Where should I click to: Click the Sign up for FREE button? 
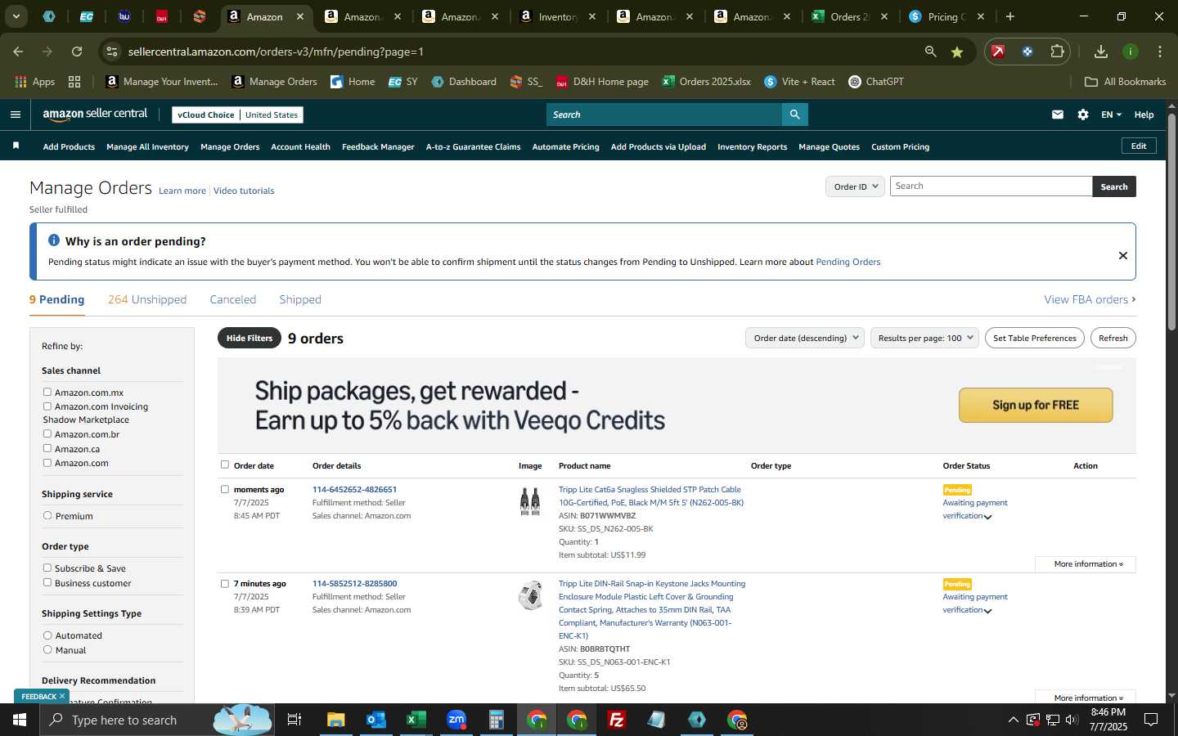coord(1036,405)
